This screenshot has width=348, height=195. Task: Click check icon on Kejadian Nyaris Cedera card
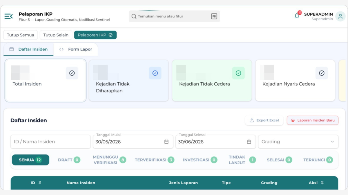pyautogui.click(x=322, y=73)
